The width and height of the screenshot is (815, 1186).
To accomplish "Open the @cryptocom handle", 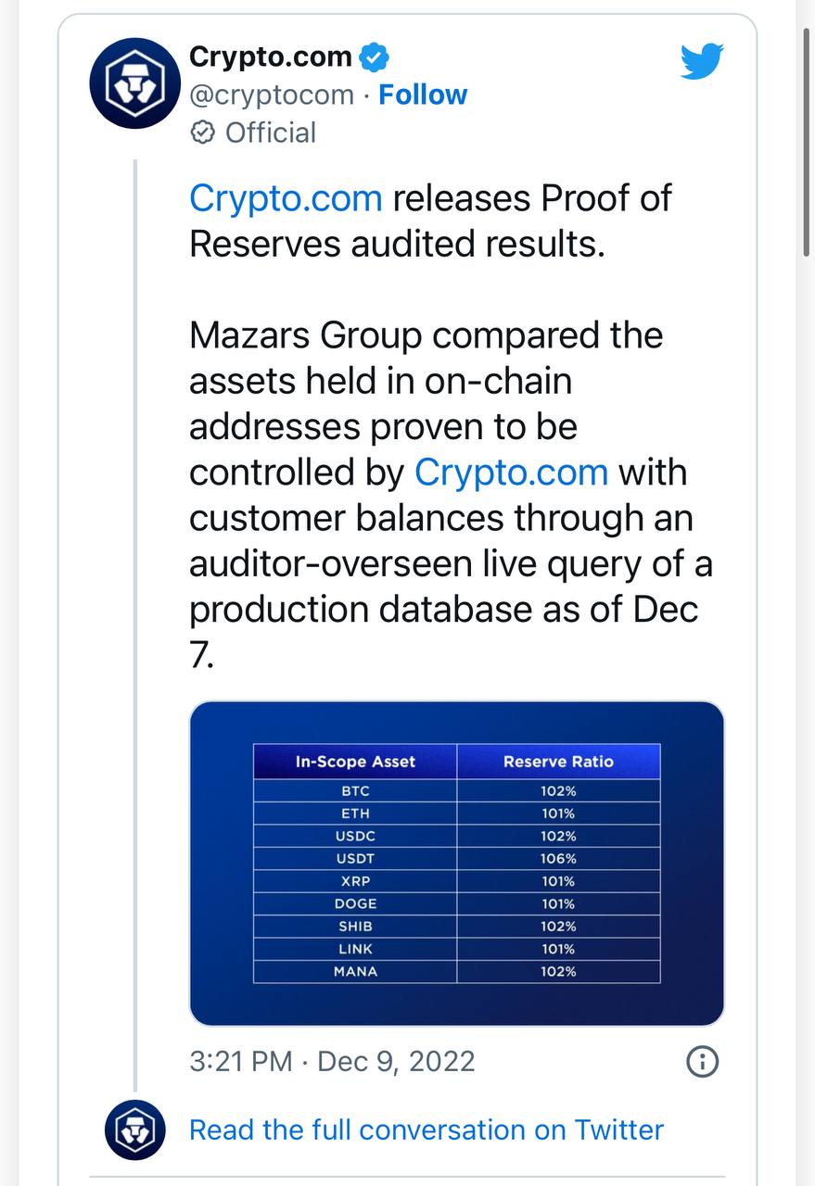I will pos(272,95).
